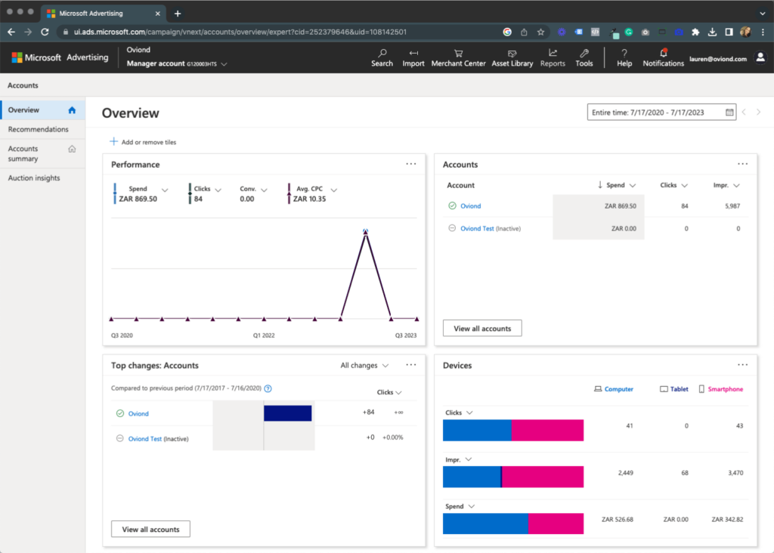This screenshot has width=774, height=553.
Task: Click the Microsoft Advertising logo
Action: tap(60, 57)
